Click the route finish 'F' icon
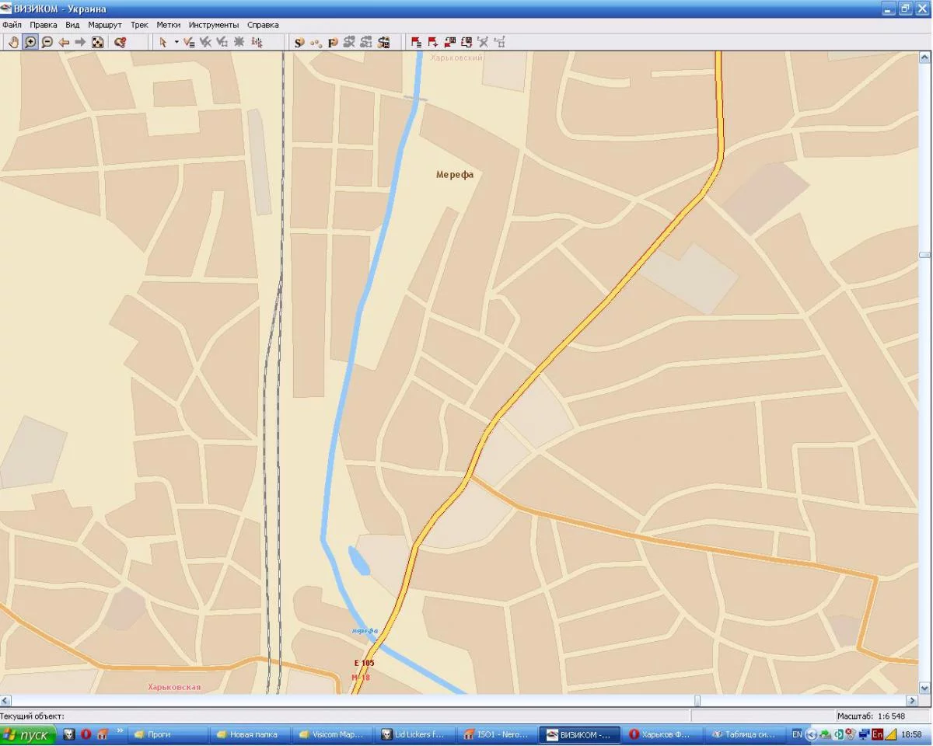933x746 pixels. (x=333, y=42)
